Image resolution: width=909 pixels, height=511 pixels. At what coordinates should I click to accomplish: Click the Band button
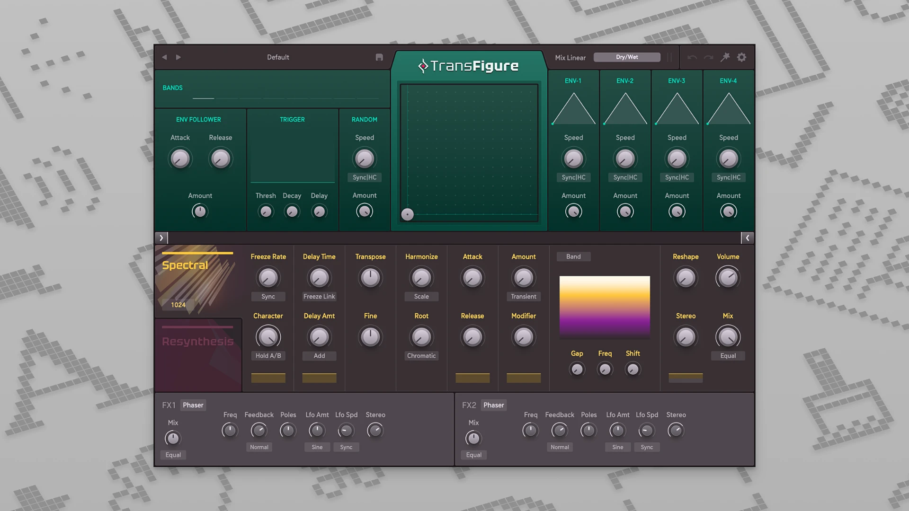[x=573, y=256]
